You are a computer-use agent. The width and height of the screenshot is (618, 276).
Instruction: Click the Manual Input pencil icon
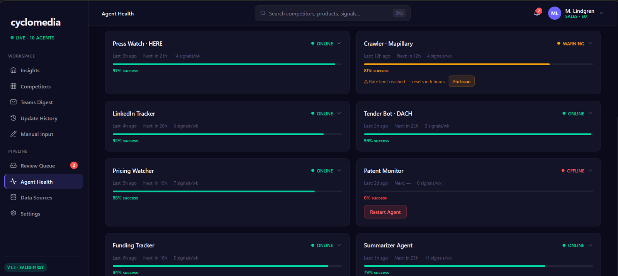(14, 134)
